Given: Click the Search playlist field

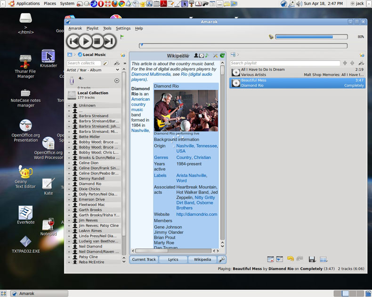Looking at the screenshot, I should pos(285,63).
